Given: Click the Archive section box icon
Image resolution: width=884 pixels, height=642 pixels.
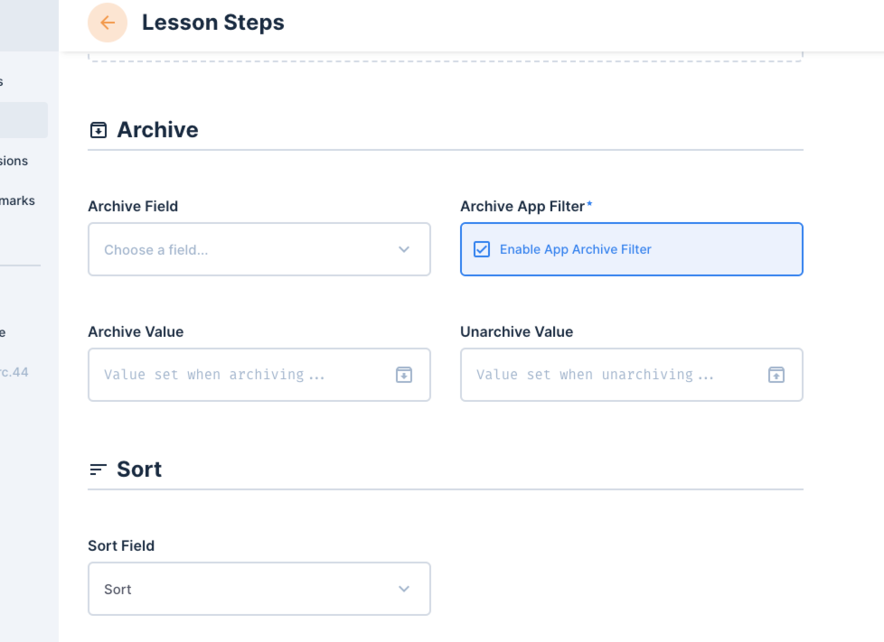Looking at the screenshot, I should pyautogui.click(x=99, y=130).
